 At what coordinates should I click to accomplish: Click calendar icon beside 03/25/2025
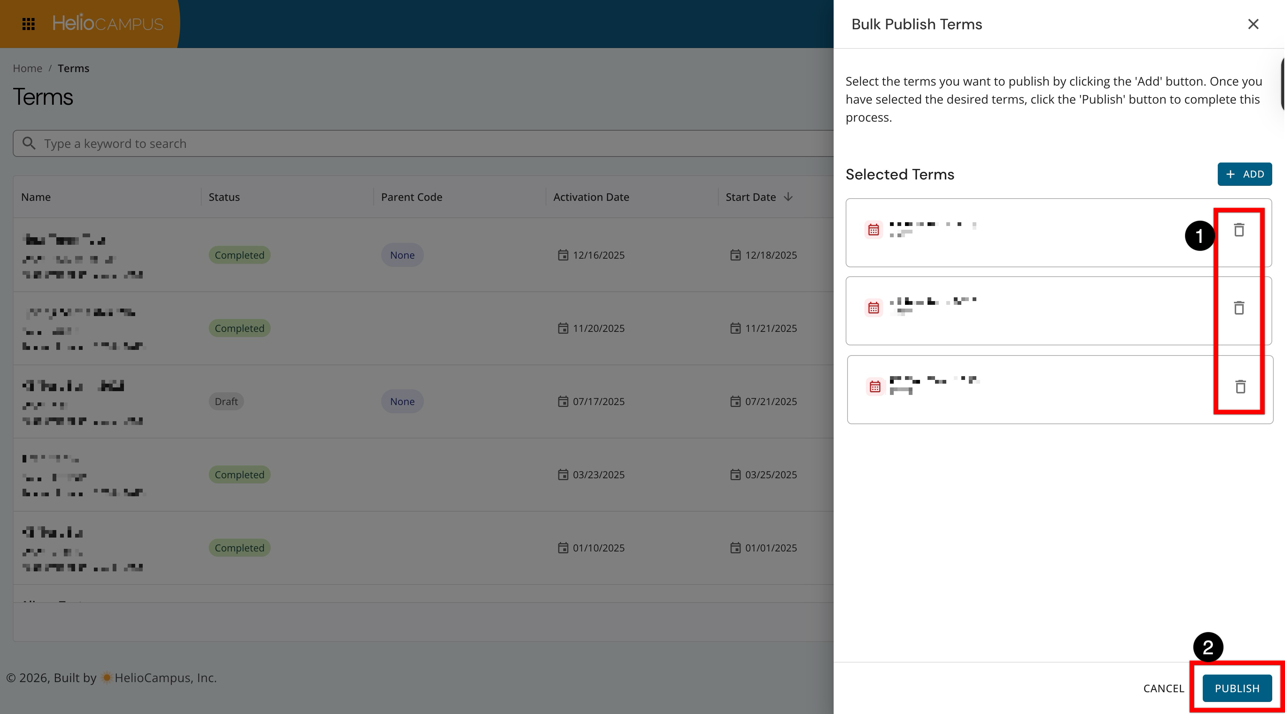click(x=736, y=474)
